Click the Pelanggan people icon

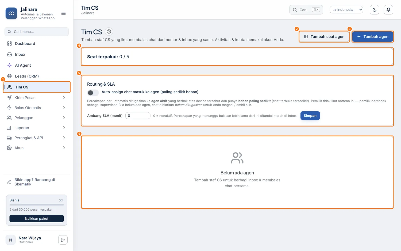(9, 118)
